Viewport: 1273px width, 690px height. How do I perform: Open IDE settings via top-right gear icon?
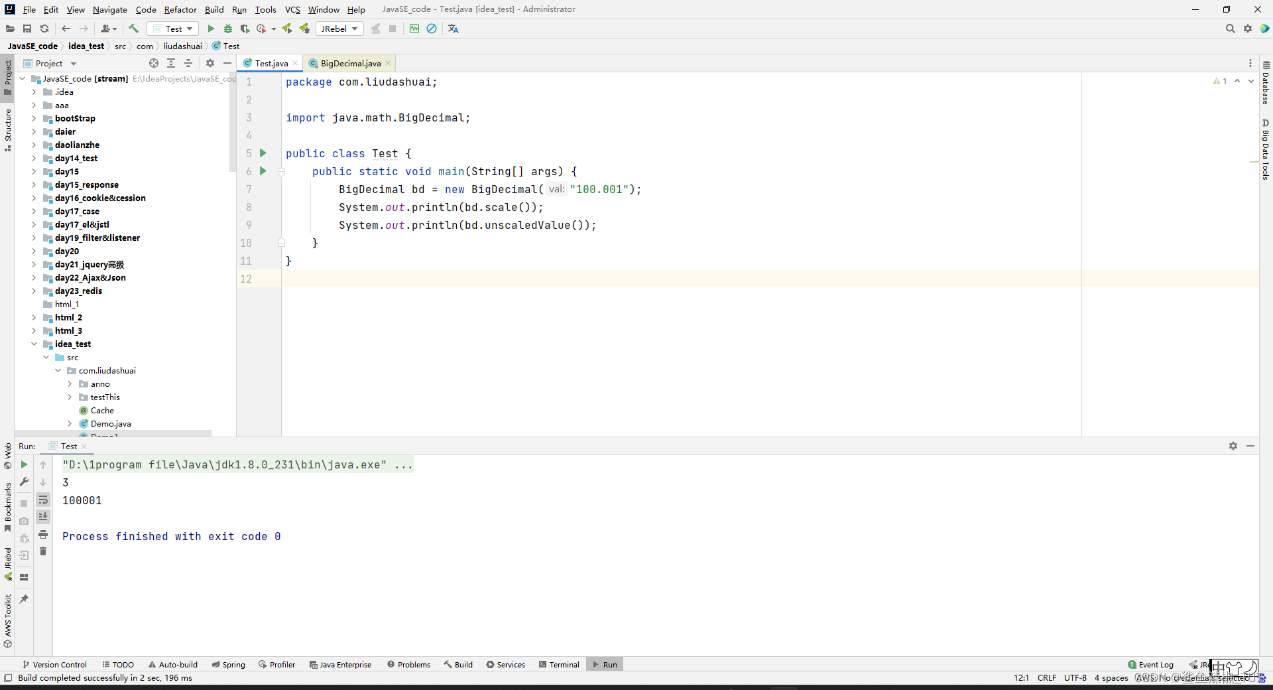pyautogui.click(x=1248, y=29)
